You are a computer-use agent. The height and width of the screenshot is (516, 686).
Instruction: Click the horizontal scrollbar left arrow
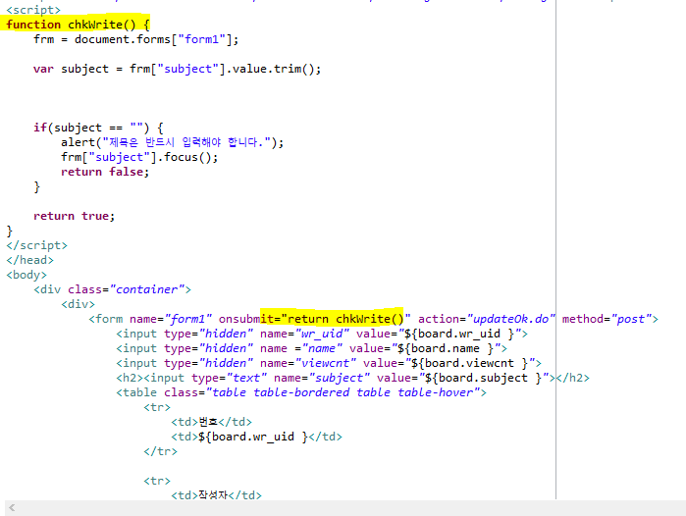[12, 508]
